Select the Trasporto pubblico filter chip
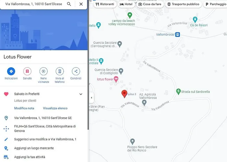227x162 pixels. (183, 4)
